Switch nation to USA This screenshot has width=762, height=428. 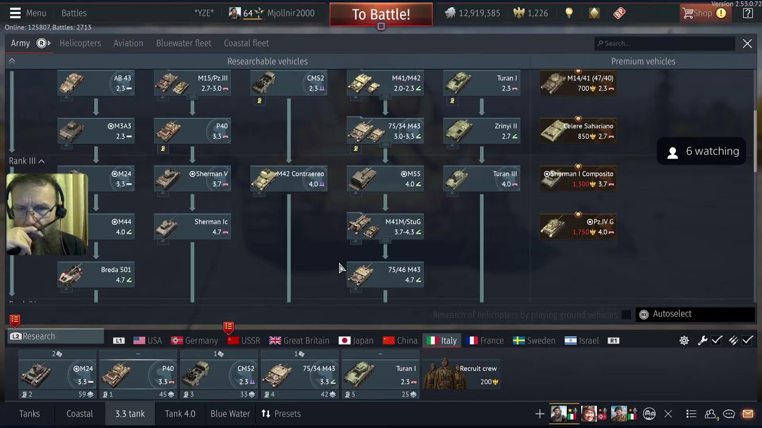pyautogui.click(x=148, y=341)
